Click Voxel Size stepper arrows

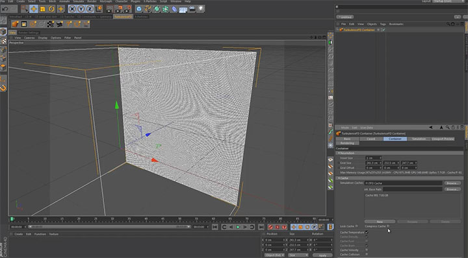coord(380,158)
